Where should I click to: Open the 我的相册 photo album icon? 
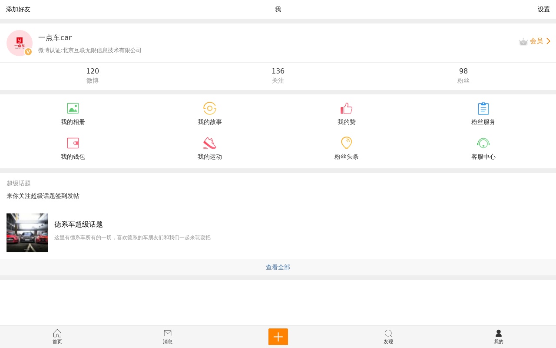[73, 108]
